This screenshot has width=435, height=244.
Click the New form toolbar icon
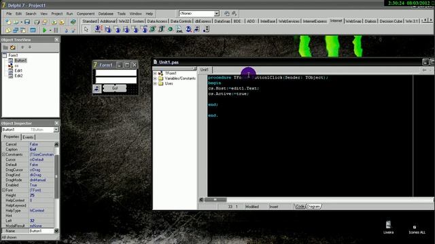pos(33,30)
